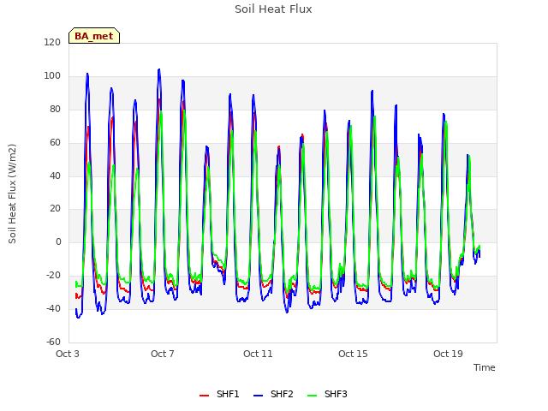Click the -60 y-axis tick label

point(53,342)
